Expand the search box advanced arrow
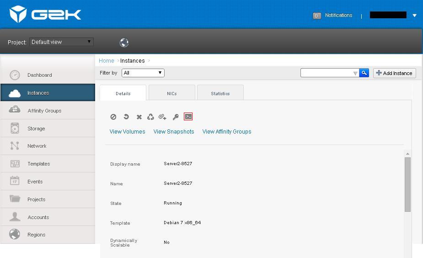This screenshot has width=423, height=258. tap(355, 73)
